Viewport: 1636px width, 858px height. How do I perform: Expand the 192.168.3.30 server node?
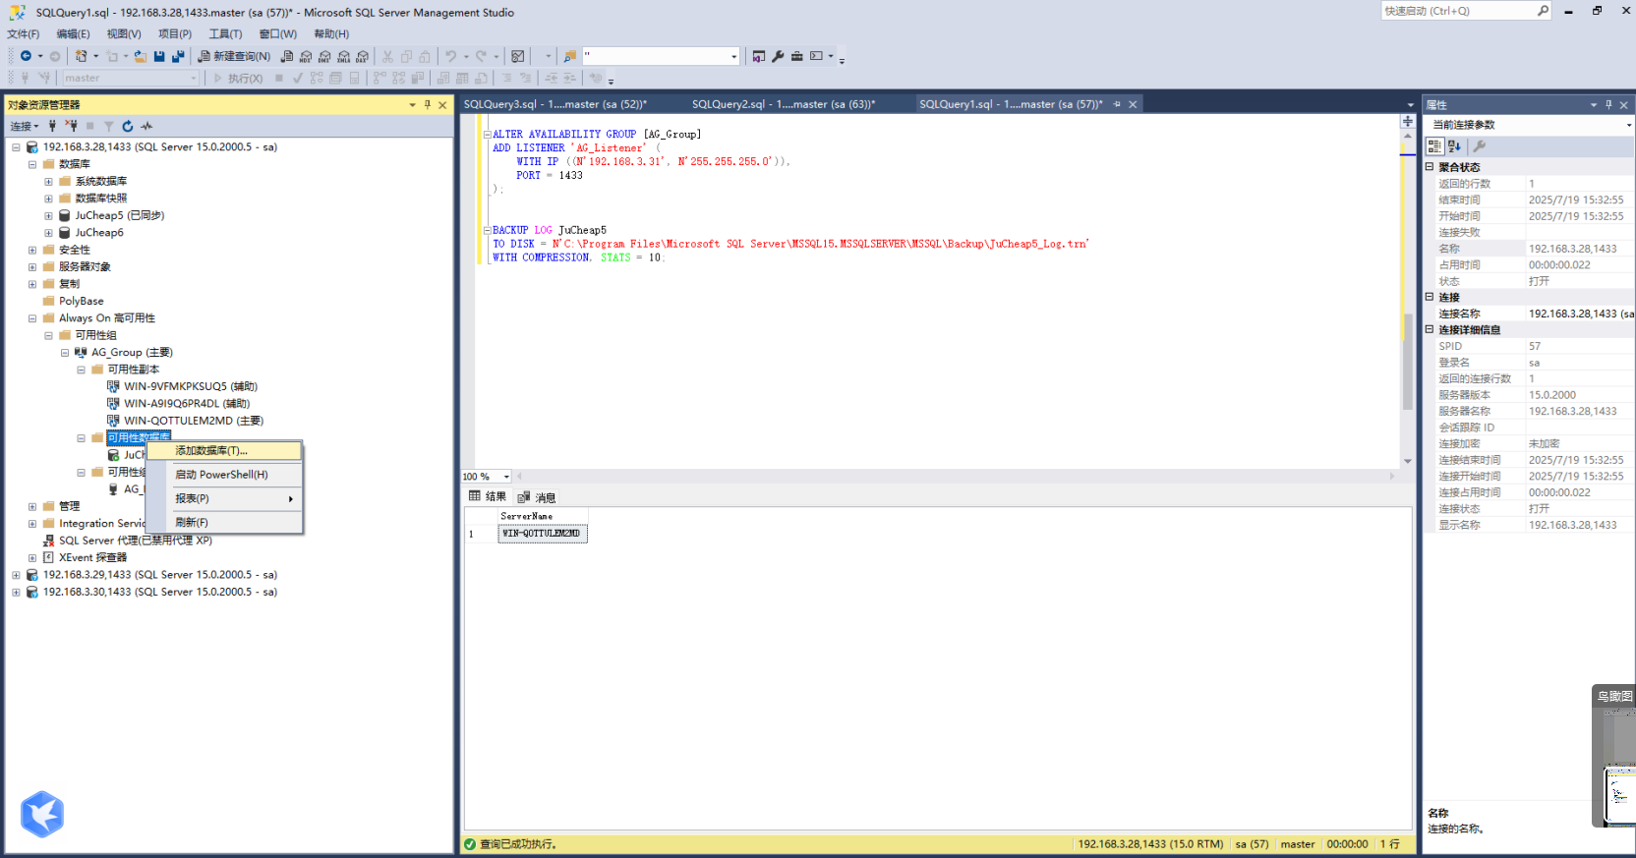(16, 593)
